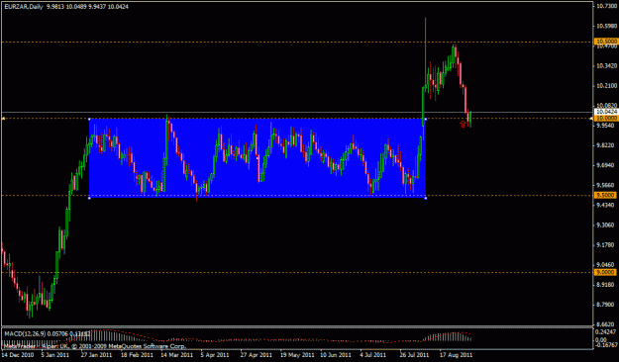
Task: Click the orange 9.0000 level price tag
Action: pyautogui.click(x=606, y=272)
